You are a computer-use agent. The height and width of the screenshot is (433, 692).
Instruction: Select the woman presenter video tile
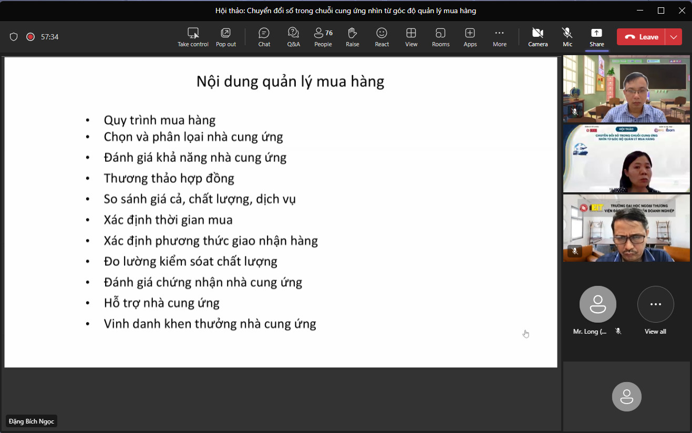point(626,158)
